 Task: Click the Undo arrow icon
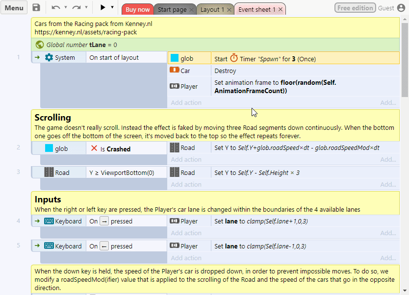(x=56, y=7)
